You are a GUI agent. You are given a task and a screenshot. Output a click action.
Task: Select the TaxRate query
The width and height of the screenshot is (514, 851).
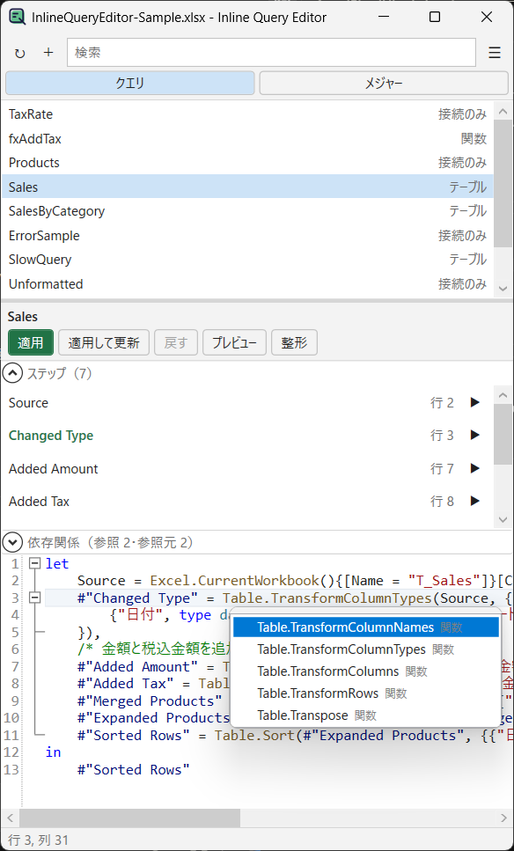[x=247, y=114]
